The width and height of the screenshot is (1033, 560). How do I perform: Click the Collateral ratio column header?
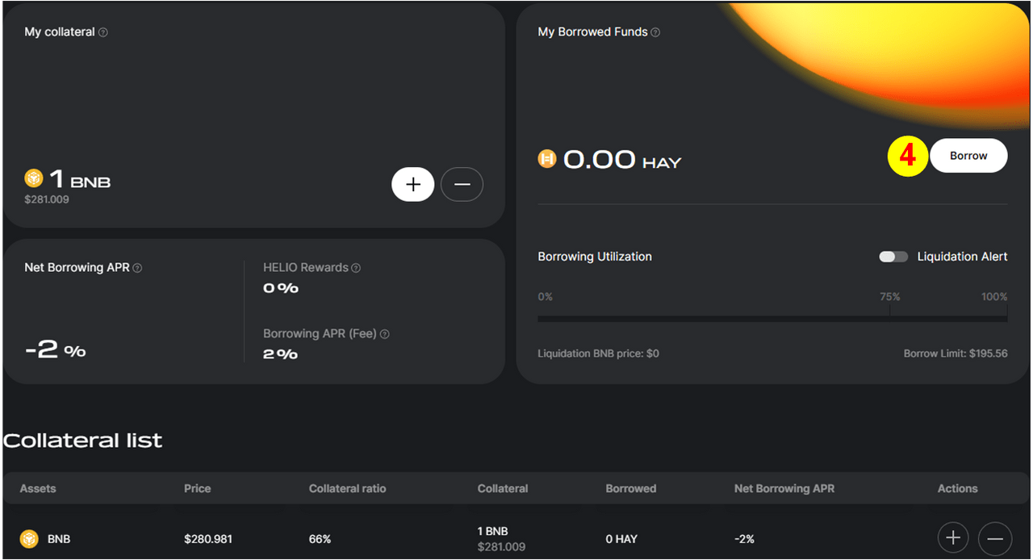tap(347, 488)
